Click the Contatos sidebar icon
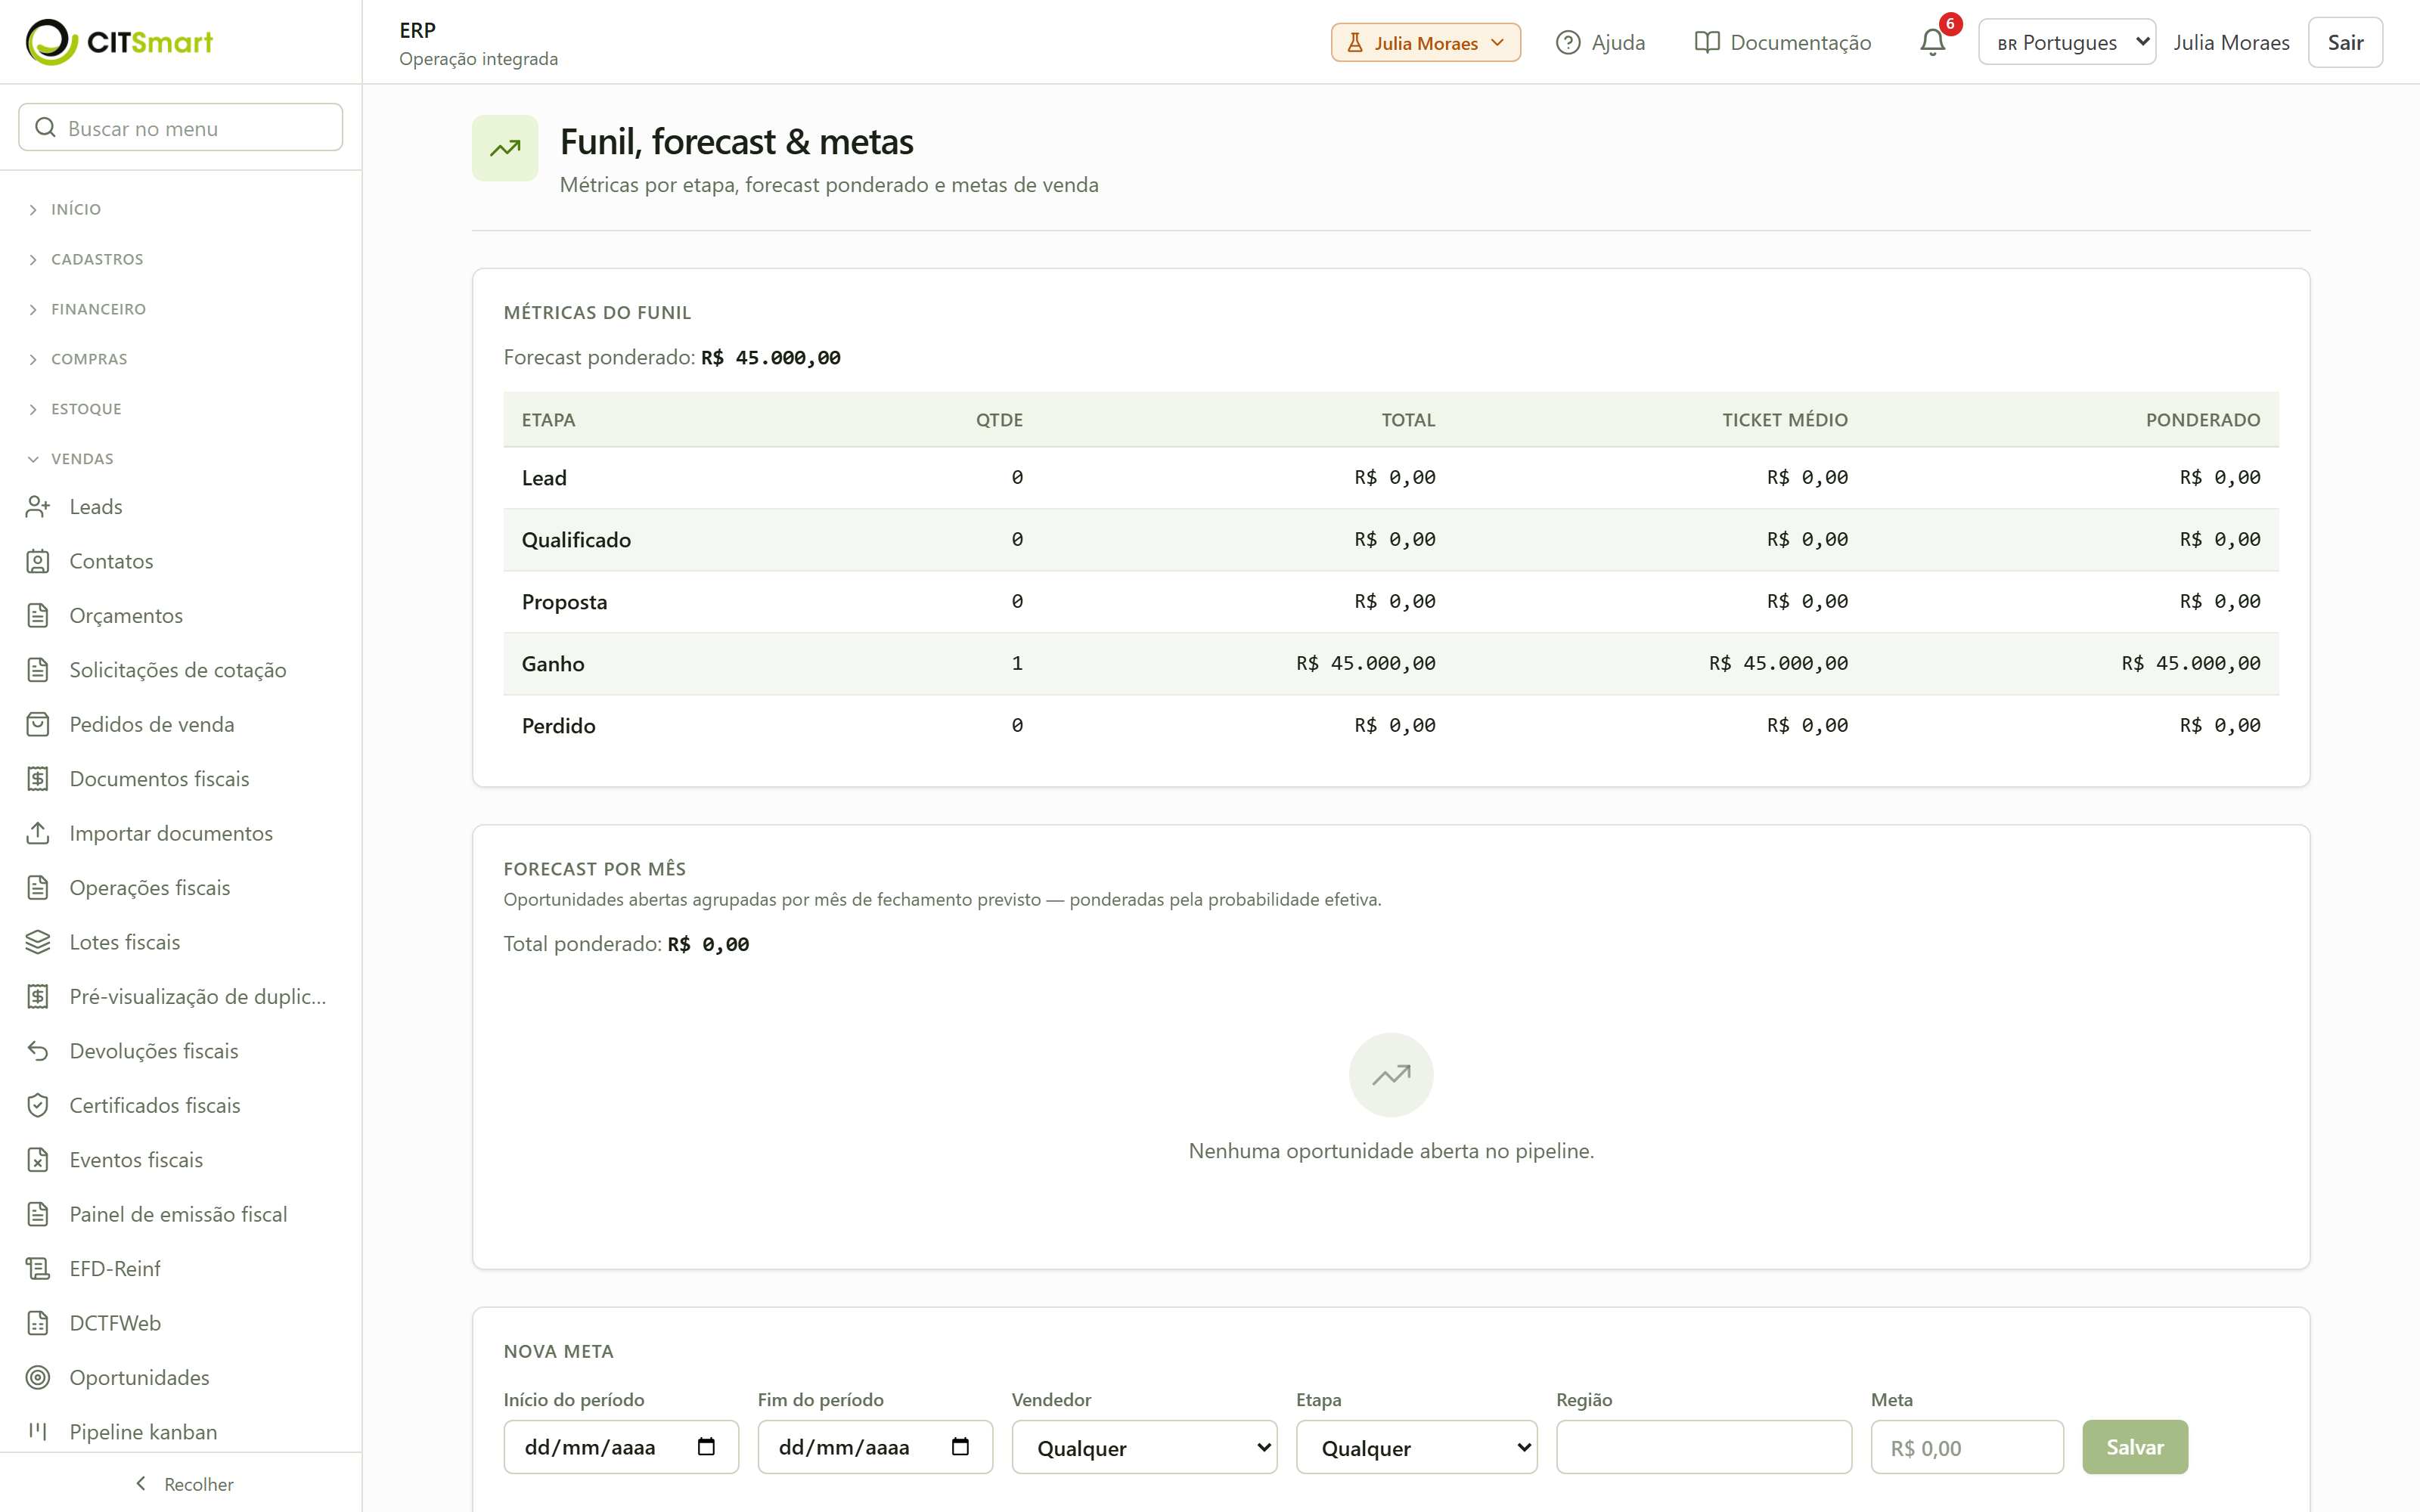Image resolution: width=2420 pixels, height=1512 pixels. coord(38,561)
